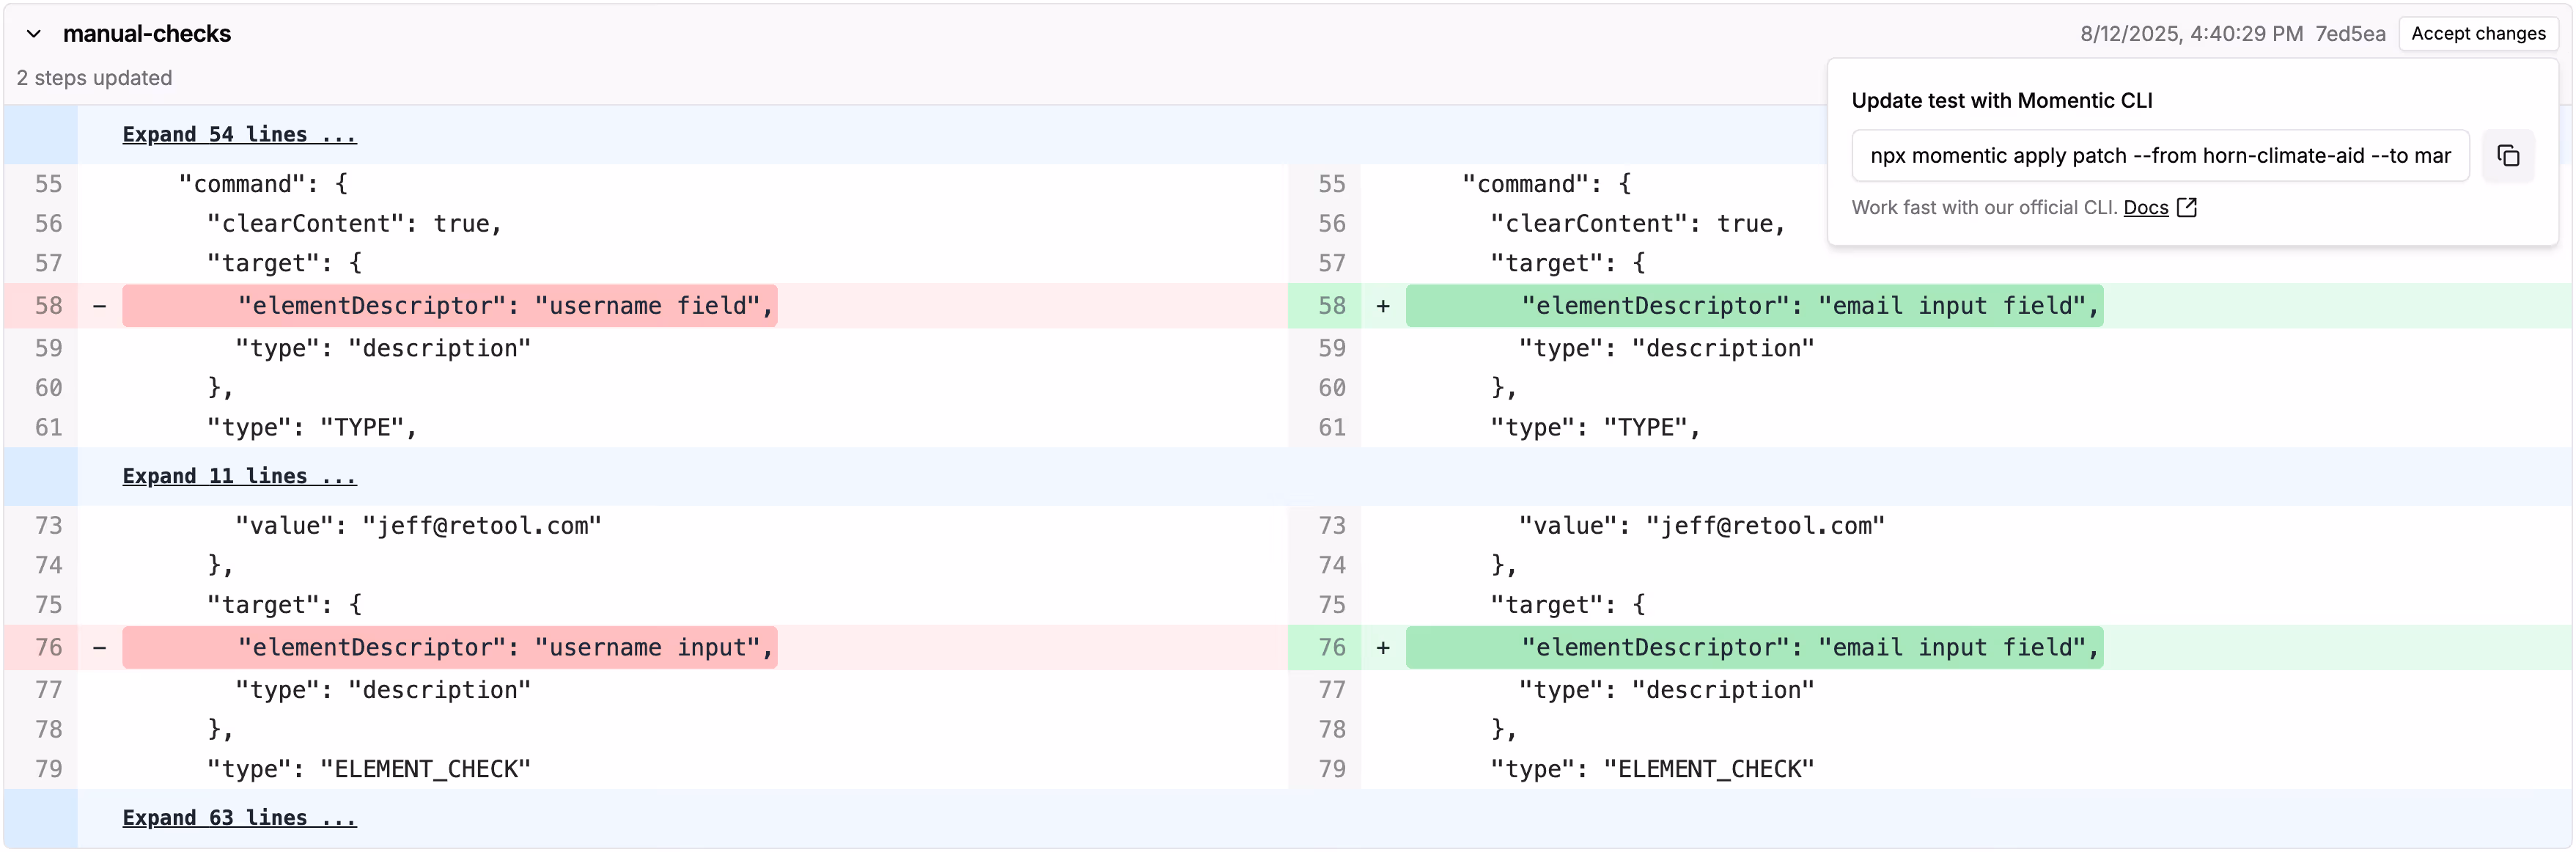Click the plus marker on line 58
This screenshot has width=2576, height=852.
[x=1382, y=306]
